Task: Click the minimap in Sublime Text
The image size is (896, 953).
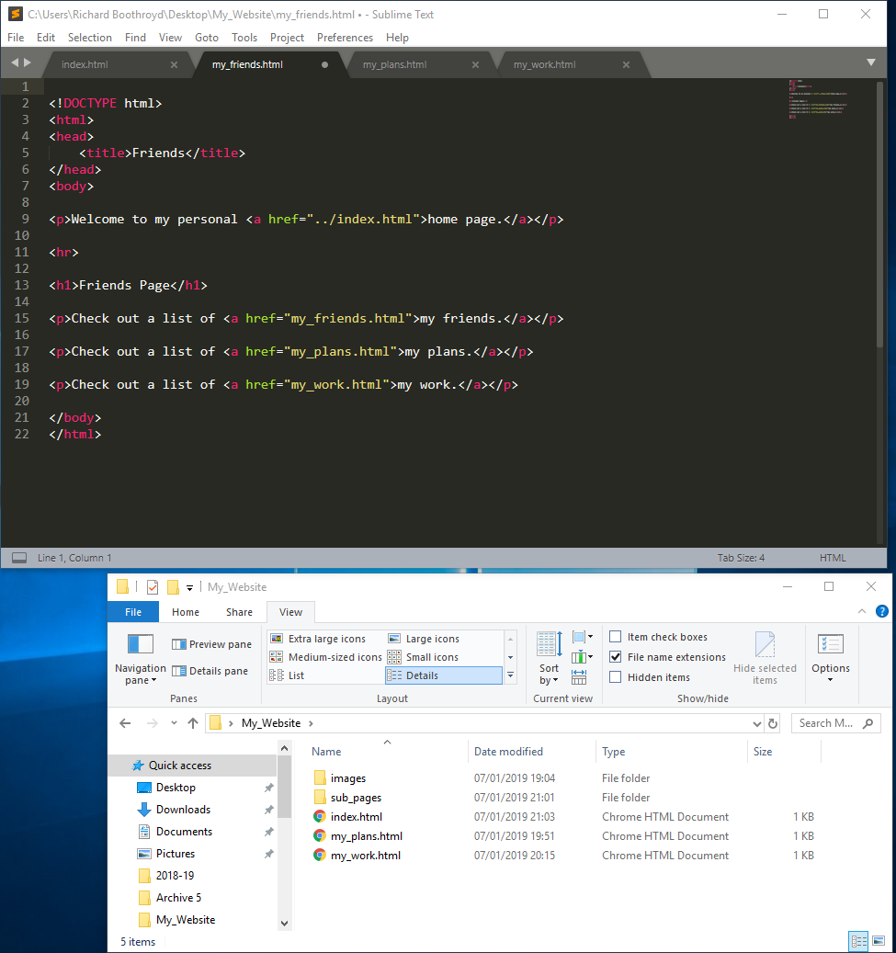Action: [818, 99]
